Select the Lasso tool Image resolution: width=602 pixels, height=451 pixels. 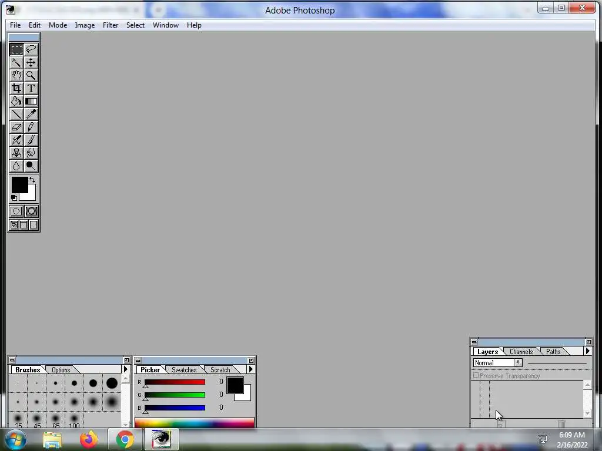[31, 49]
